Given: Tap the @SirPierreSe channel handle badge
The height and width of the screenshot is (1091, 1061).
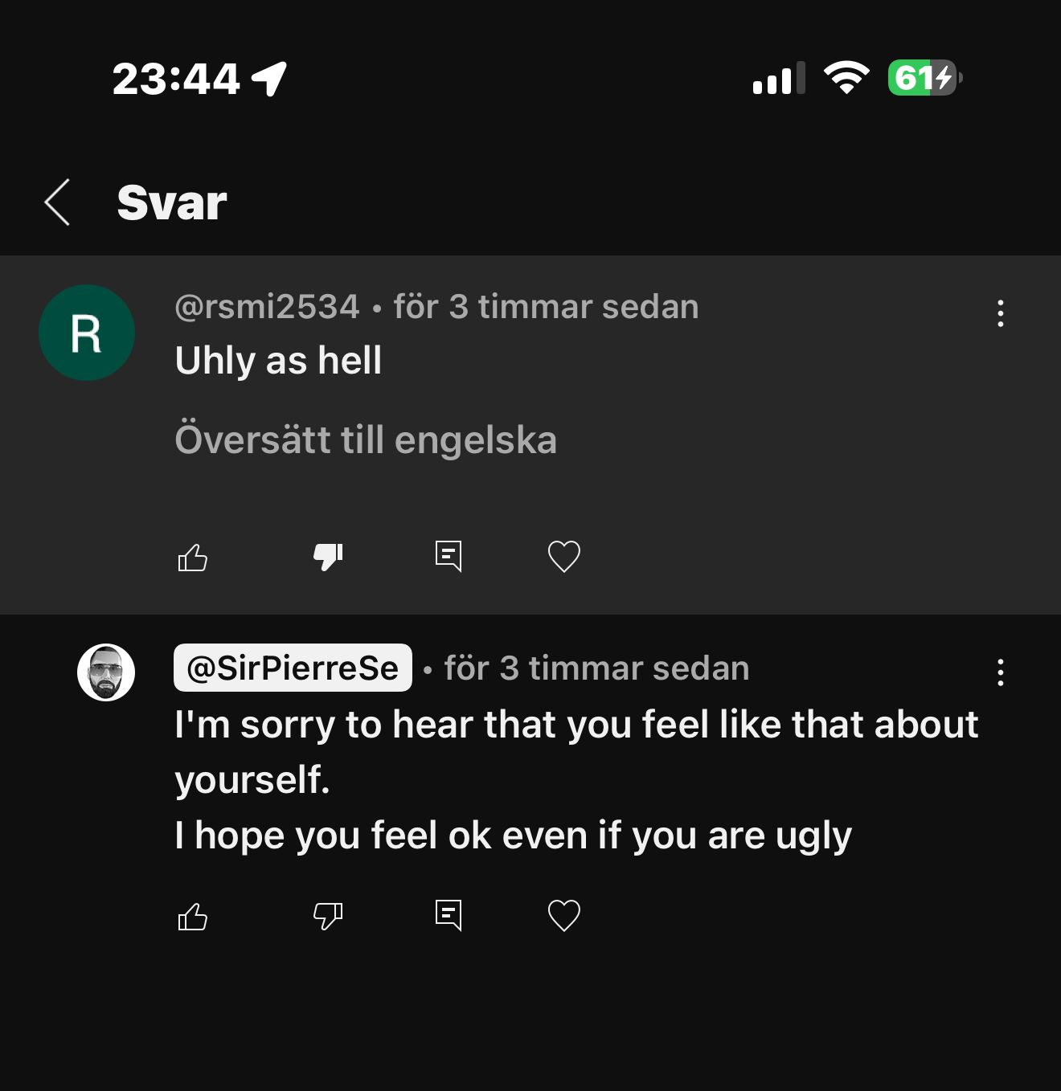Looking at the screenshot, I should coord(293,668).
